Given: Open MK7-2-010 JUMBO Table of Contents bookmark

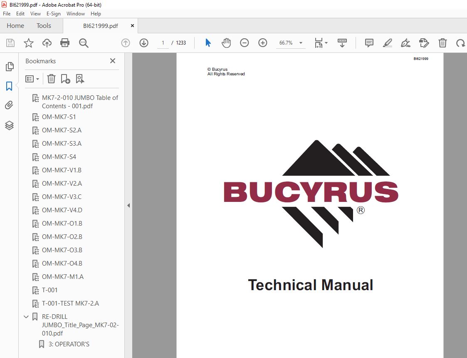Looking at the screenshot, I should 80,102.
